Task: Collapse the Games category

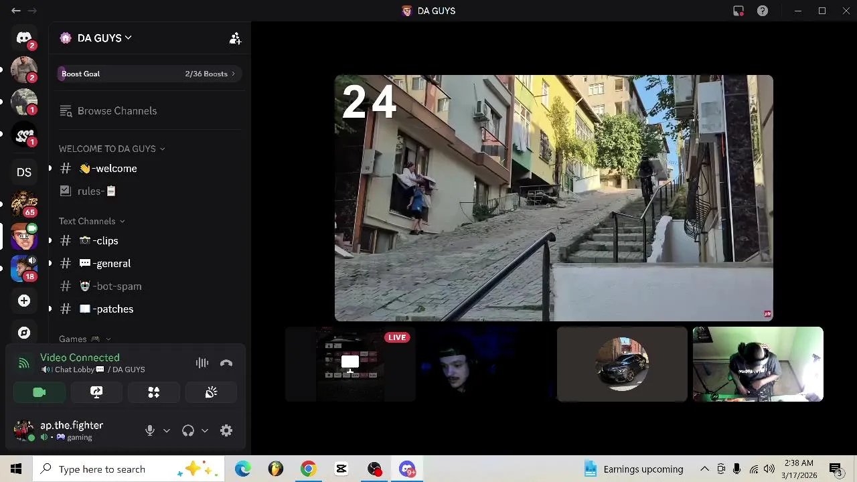Action: (x=85, y=339)
